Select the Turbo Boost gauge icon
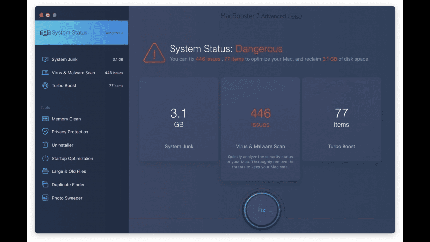430x242 pixels. point(45,85)
